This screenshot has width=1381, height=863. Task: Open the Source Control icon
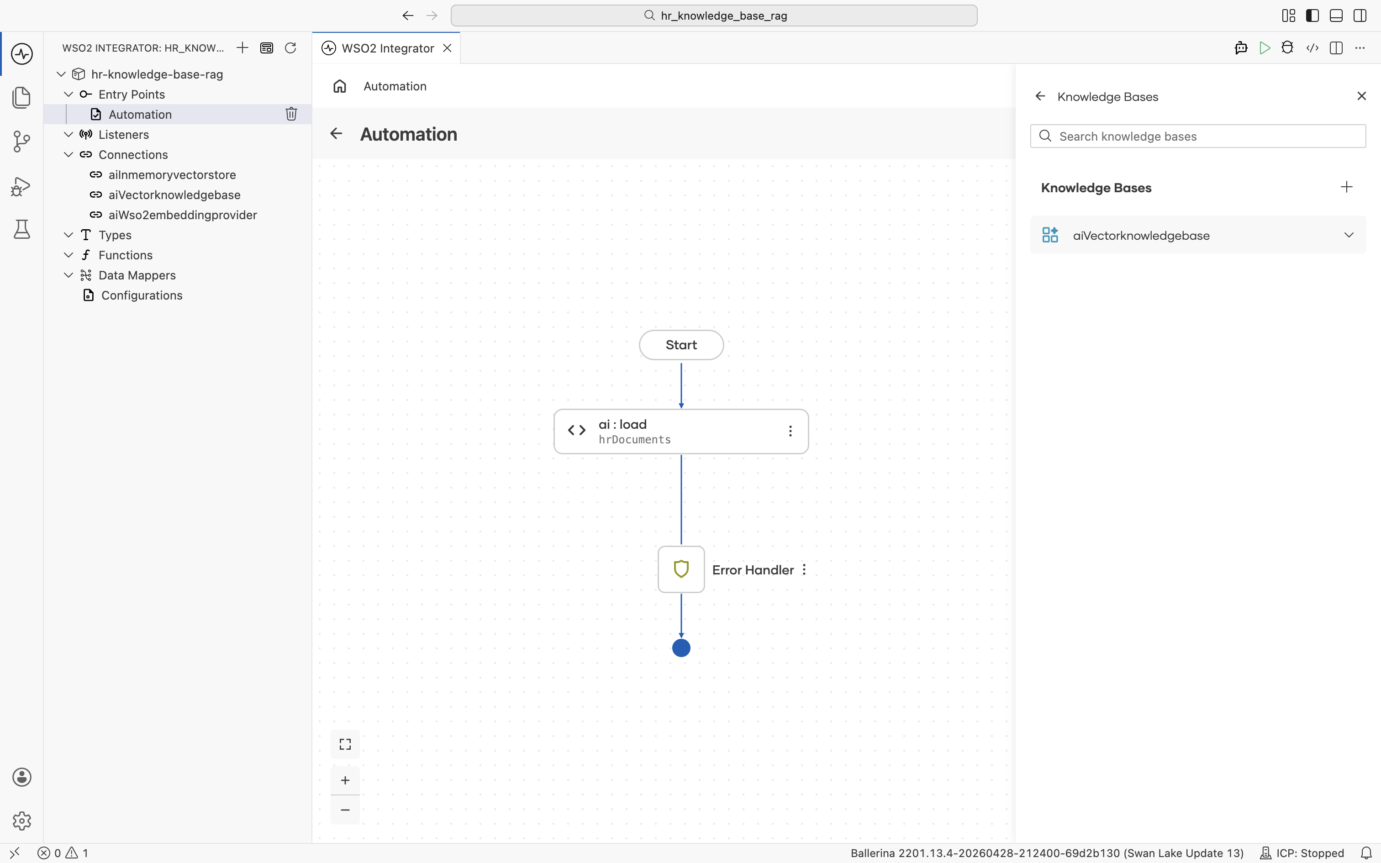pos(21,142)
